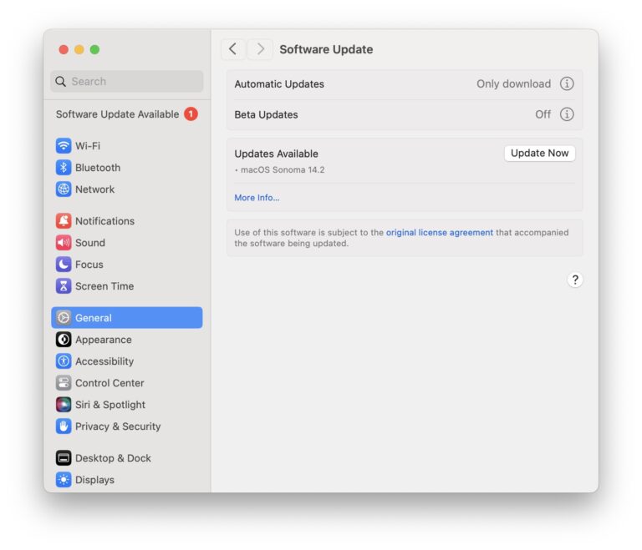This screenshot has width=642, height=550.
Task: Open Privacy & Security settings
Action: [117, 426]
